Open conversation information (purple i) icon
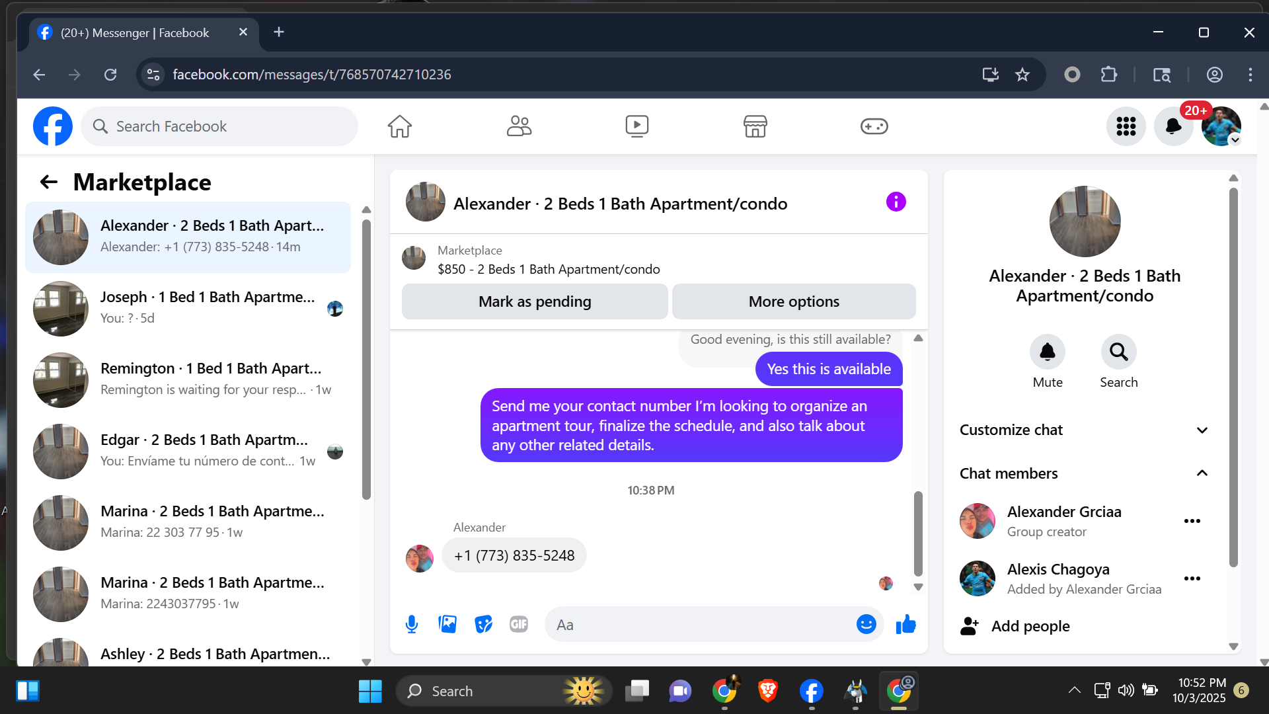Viewport: 1269px width, 714px height. click(x=896, y=202)
